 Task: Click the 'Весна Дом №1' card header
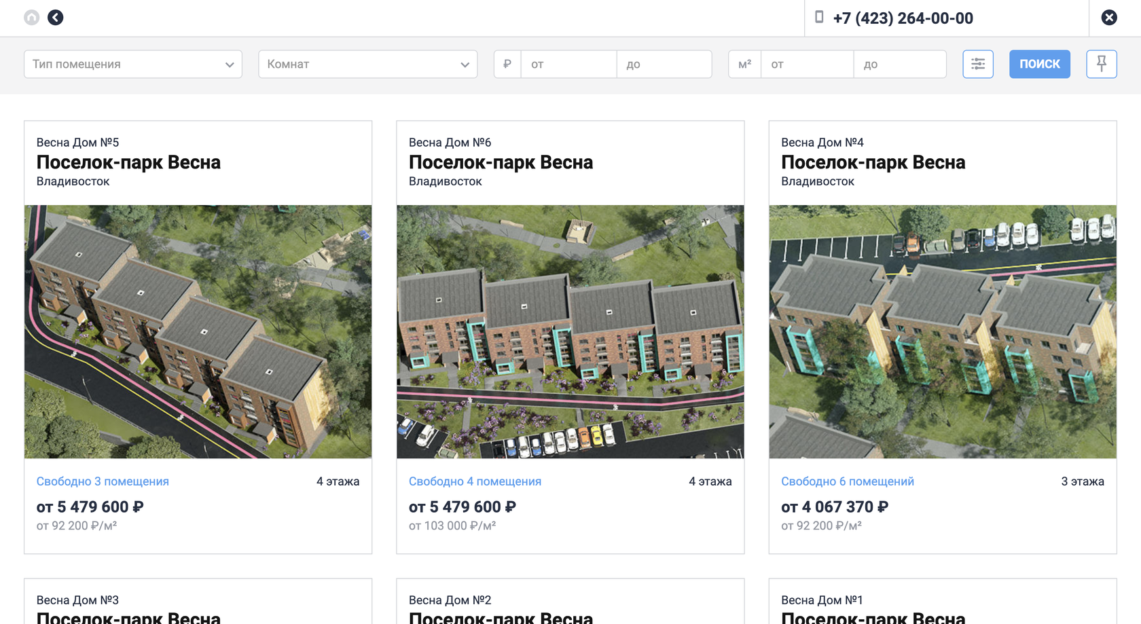tap(822, 600)
